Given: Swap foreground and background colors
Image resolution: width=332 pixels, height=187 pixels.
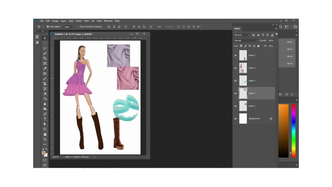Looking at the screenshot, I should pyautogui.click(x=46, y=149).
